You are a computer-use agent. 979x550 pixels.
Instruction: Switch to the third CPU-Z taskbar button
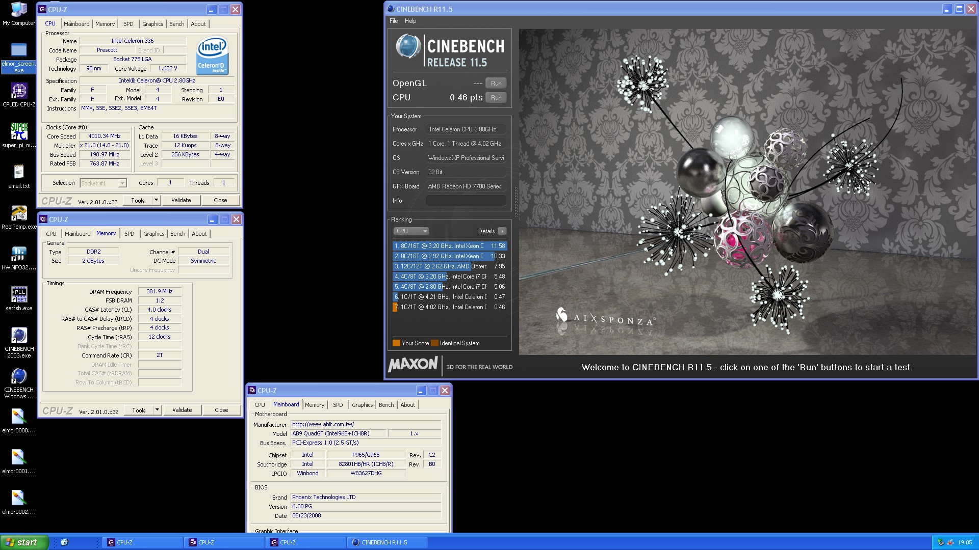pyautogui.click(x=306, y=542)
